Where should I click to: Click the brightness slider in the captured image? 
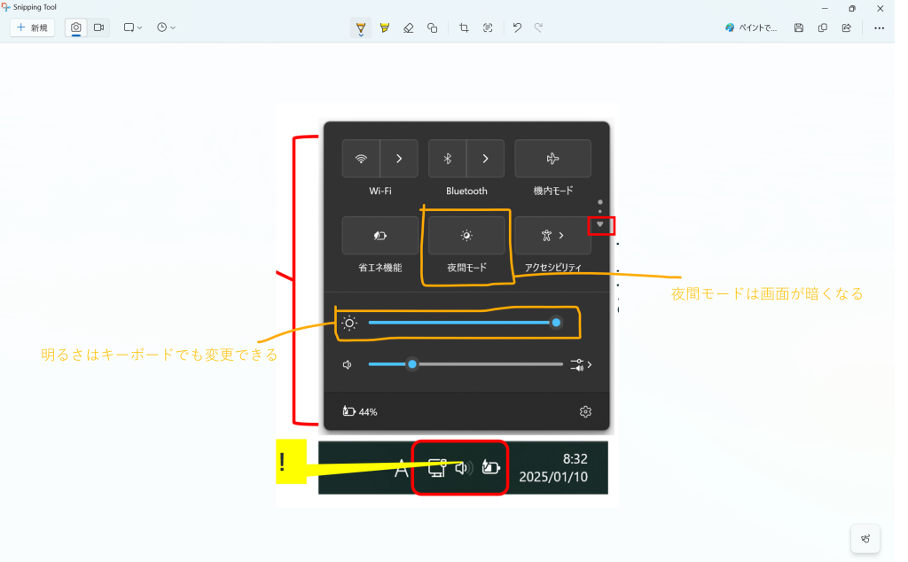461,323
